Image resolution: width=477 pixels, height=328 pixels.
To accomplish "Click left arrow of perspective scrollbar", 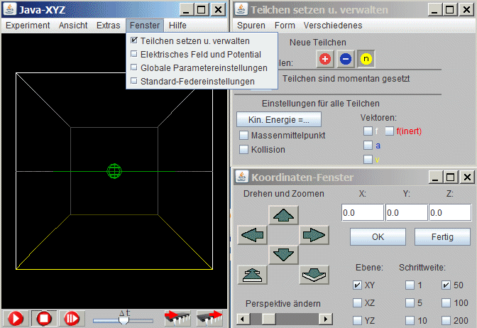I will click(243, 319).
